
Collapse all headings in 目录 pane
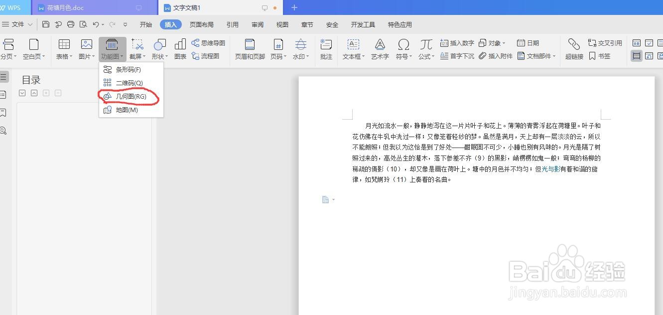tap(22, 93)
